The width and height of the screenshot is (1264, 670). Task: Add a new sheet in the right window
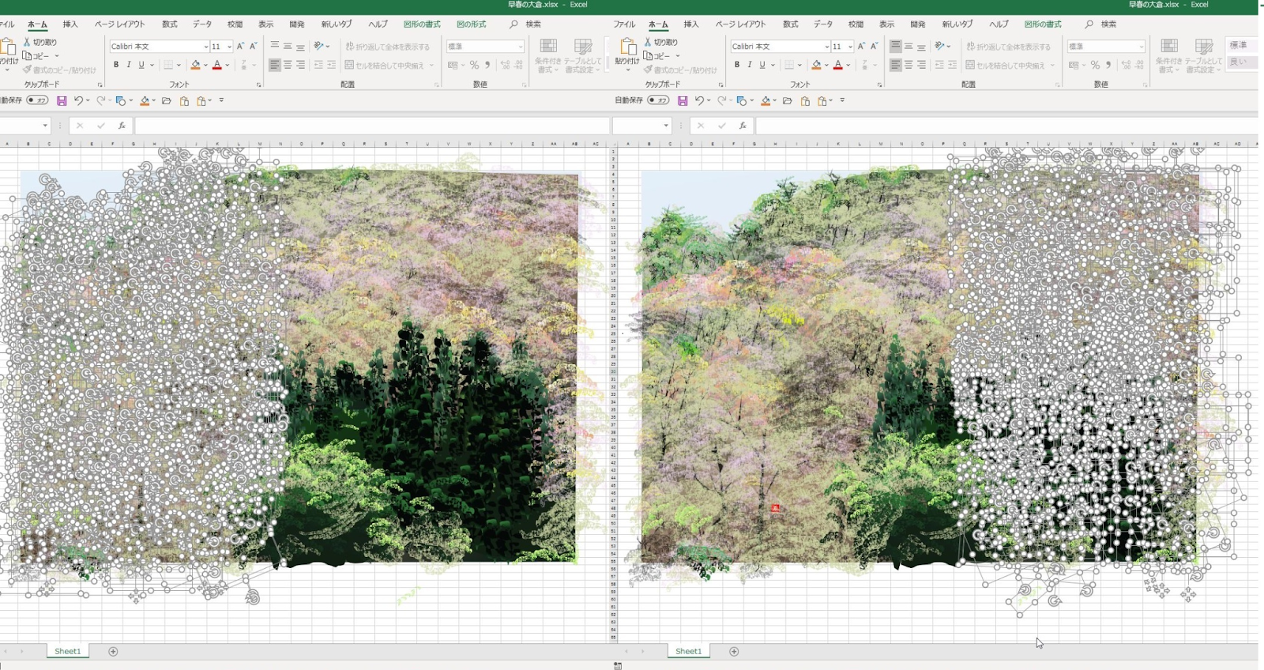734,652
